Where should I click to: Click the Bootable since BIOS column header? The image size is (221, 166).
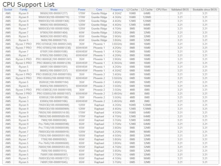205,10
